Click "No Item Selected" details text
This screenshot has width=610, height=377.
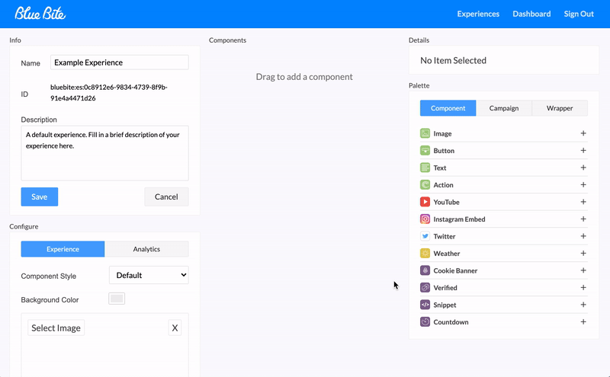[453, 60]
